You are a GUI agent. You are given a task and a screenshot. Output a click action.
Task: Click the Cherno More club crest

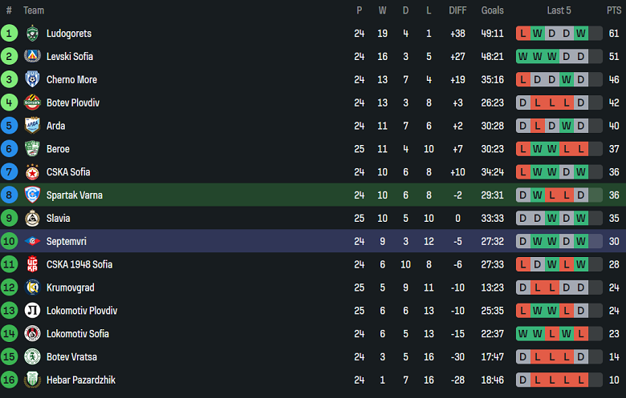pyautogui.click(x=32, y=80)
